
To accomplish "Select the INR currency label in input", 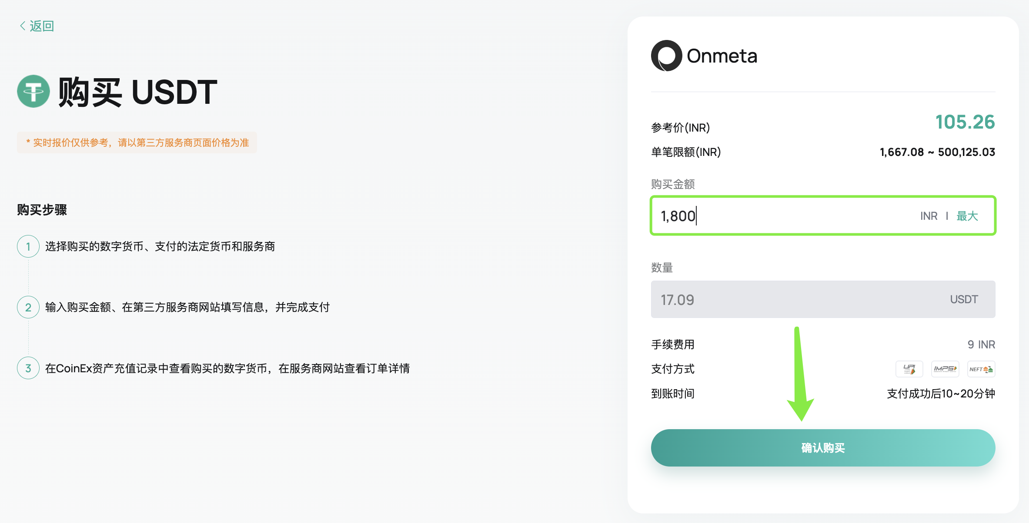I will (929, 215).
